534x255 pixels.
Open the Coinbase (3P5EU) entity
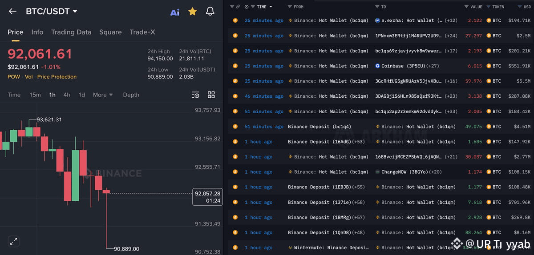click(403, 66)
